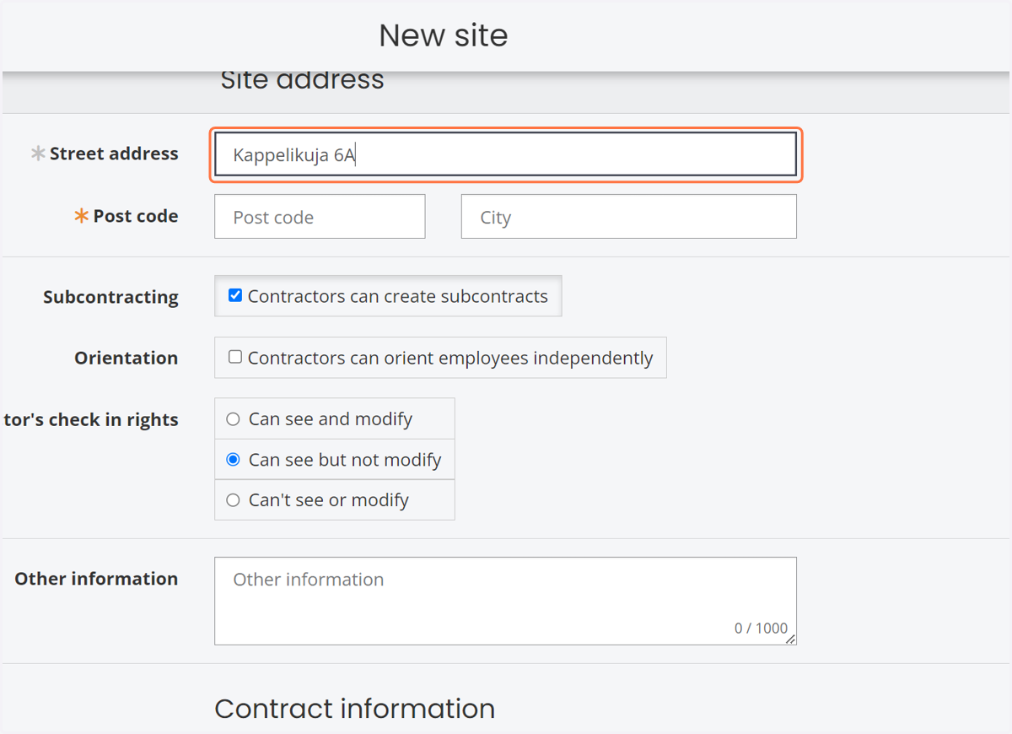Viewport: 1012px width, 734px height.
Task: Click the resize grip of Other information box
Action: 790,640
